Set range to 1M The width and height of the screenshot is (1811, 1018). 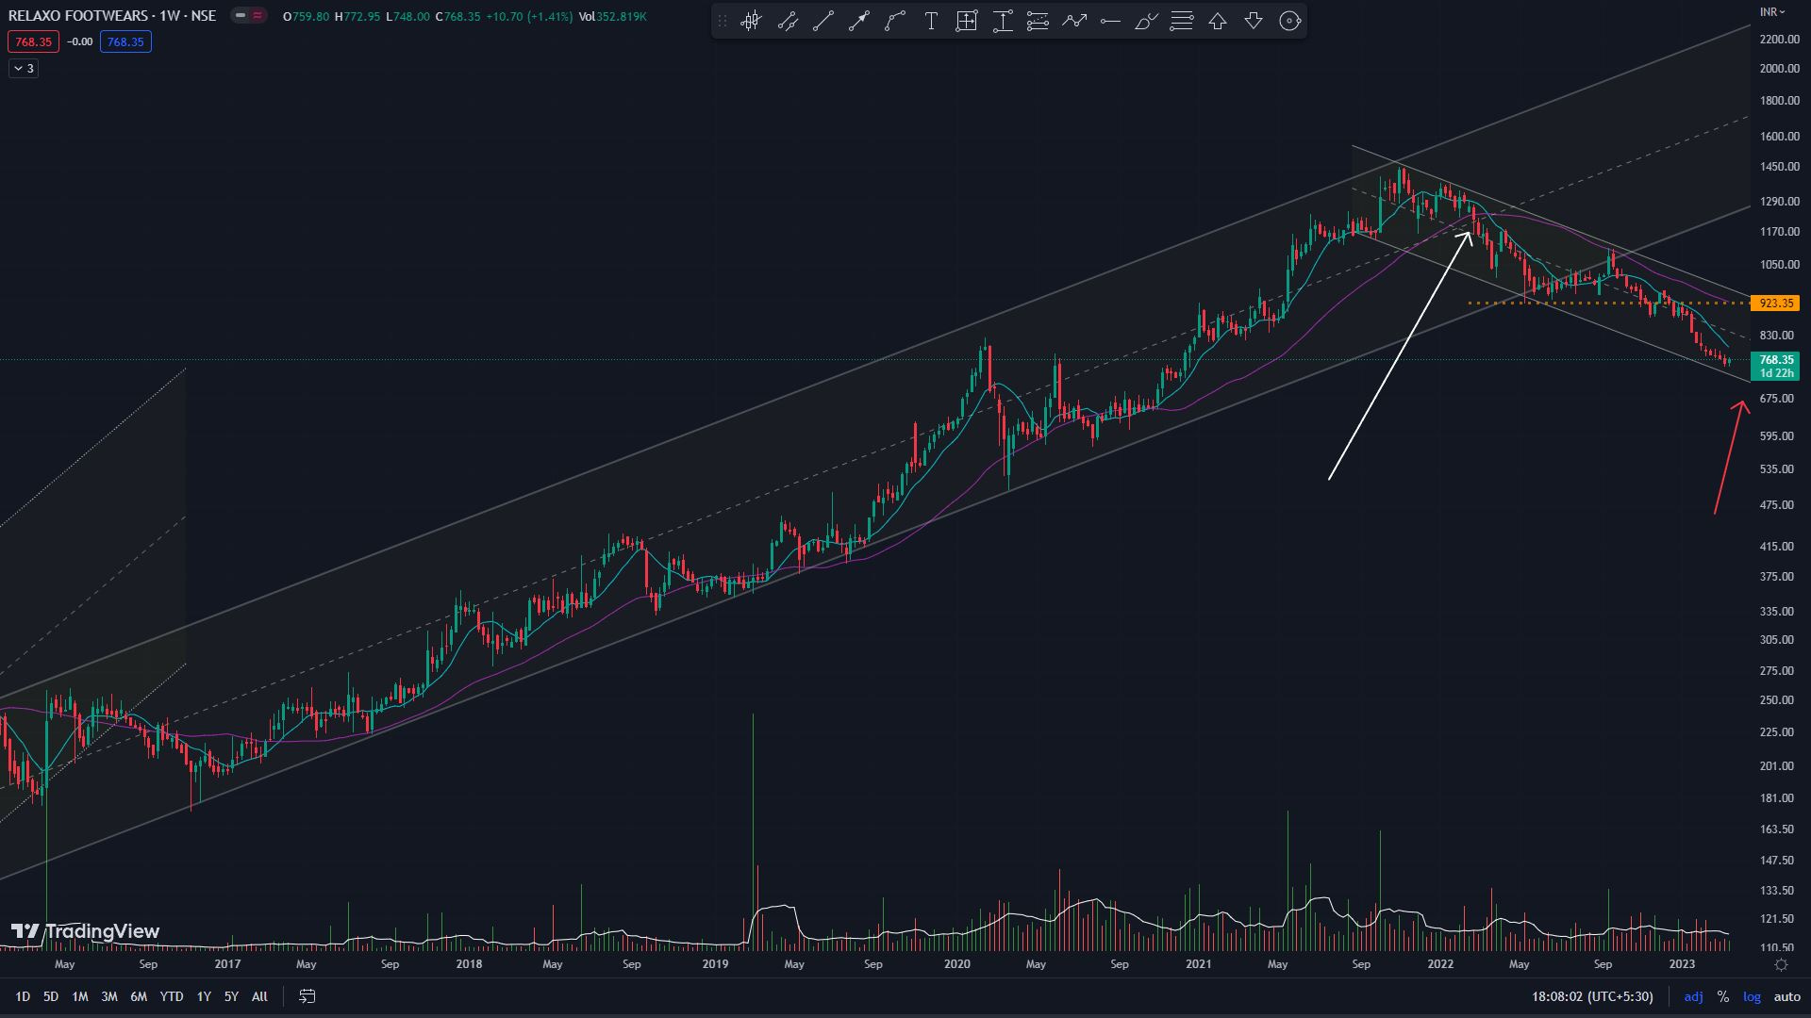coord(80,996)
